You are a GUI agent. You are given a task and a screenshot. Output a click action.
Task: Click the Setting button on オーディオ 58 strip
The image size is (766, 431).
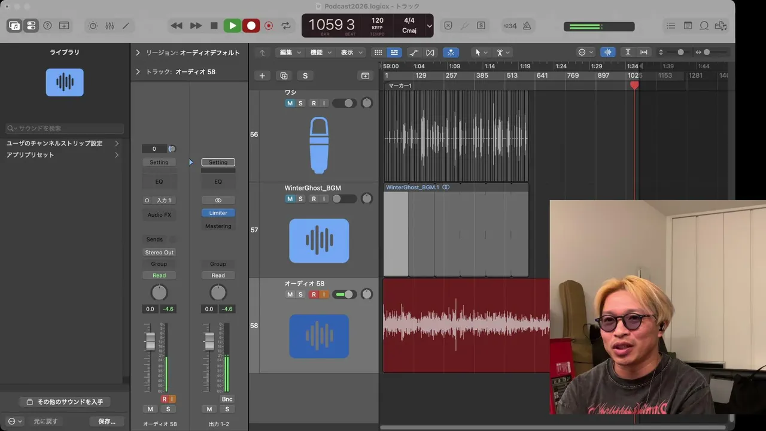point(159,162)
